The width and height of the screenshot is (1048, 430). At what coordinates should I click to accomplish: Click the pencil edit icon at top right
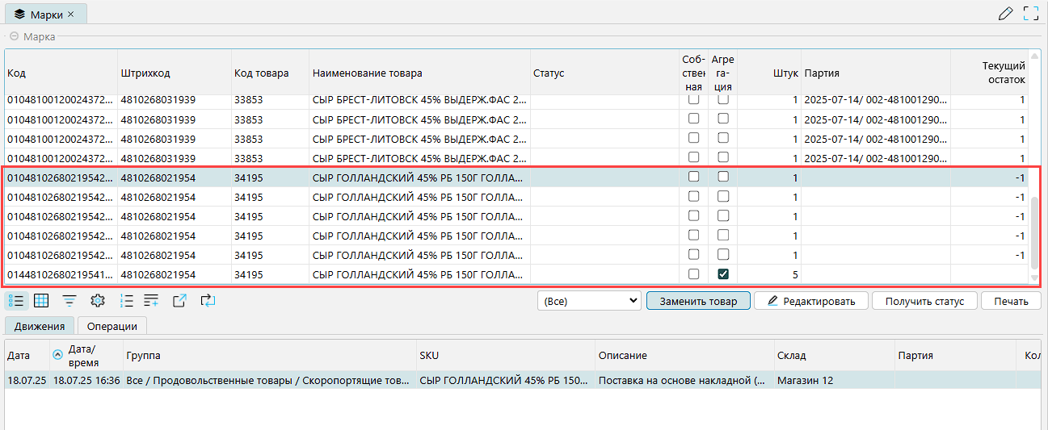(1005, 13)
